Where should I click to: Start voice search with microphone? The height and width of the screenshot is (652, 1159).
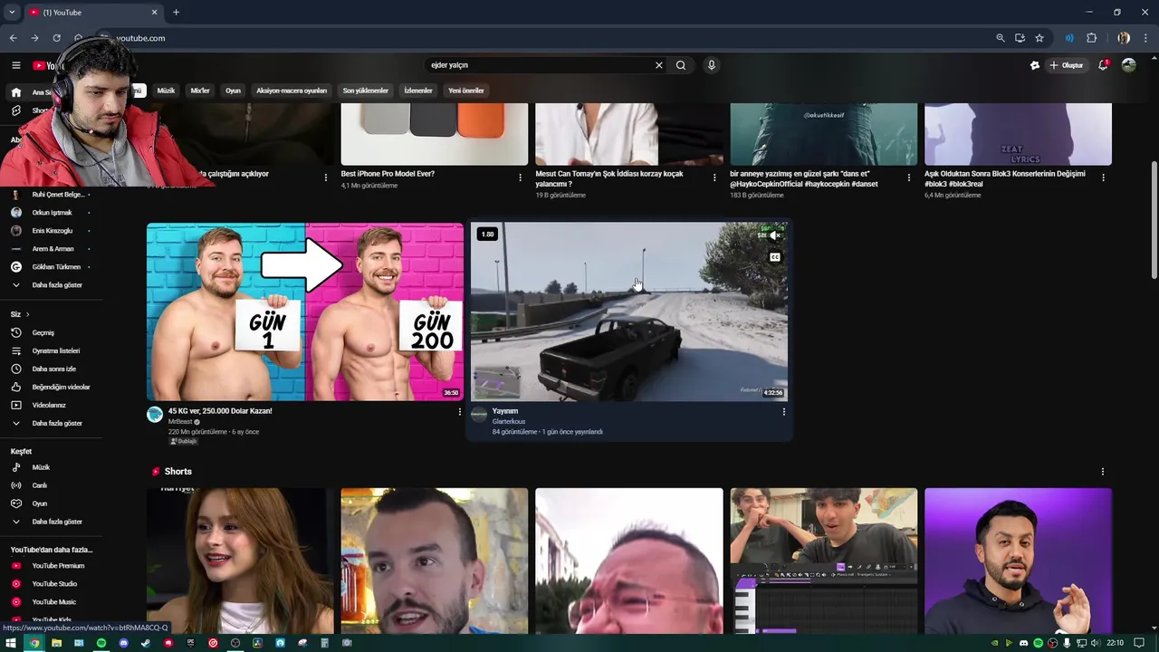point(712,65)
